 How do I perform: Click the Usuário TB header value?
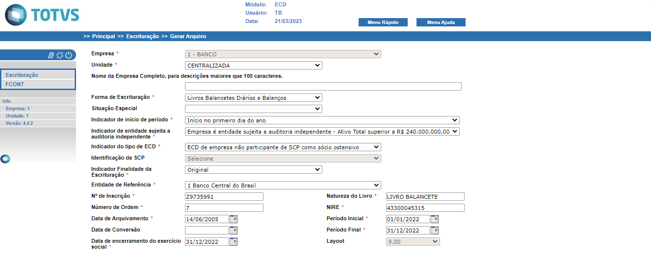[x=279, y=13]
